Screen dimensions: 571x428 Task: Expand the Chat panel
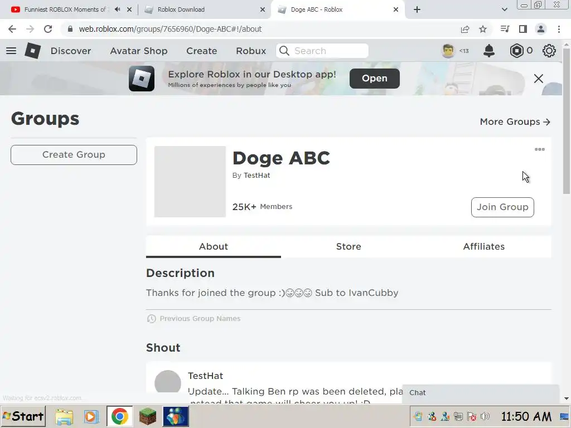tap(480, 393)
